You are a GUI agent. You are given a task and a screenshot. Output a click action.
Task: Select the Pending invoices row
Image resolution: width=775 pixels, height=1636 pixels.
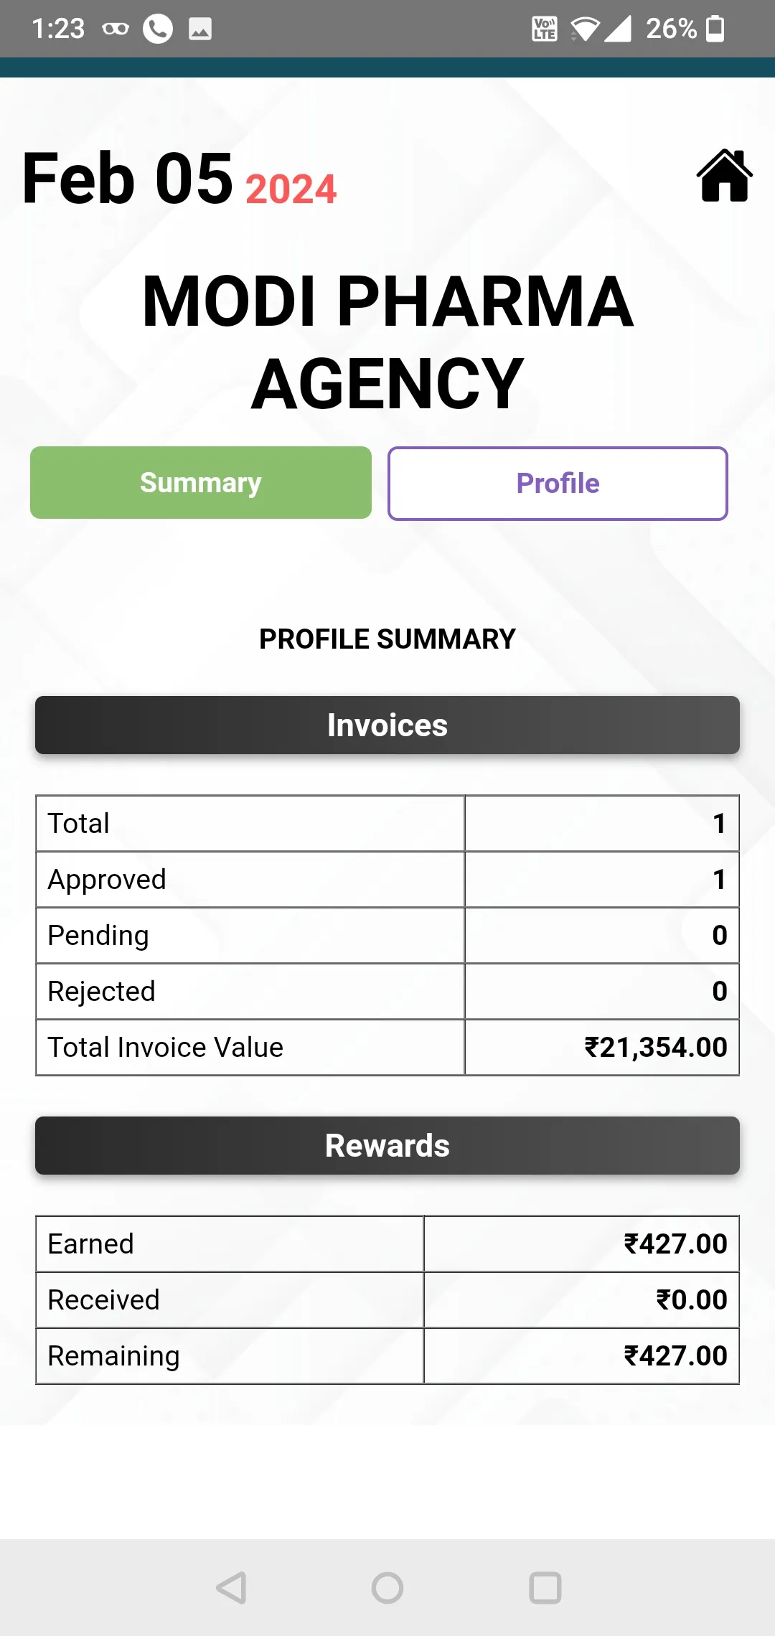(x=387, y=935)
